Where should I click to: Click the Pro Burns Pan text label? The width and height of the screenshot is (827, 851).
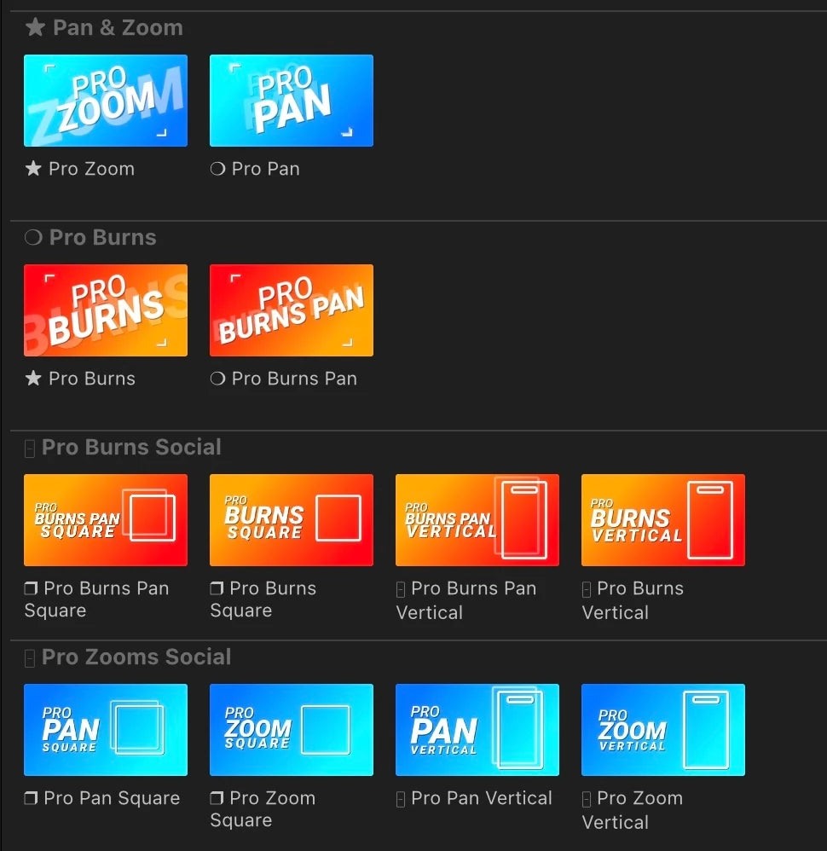pyautogui.click(x=294, y=379)
